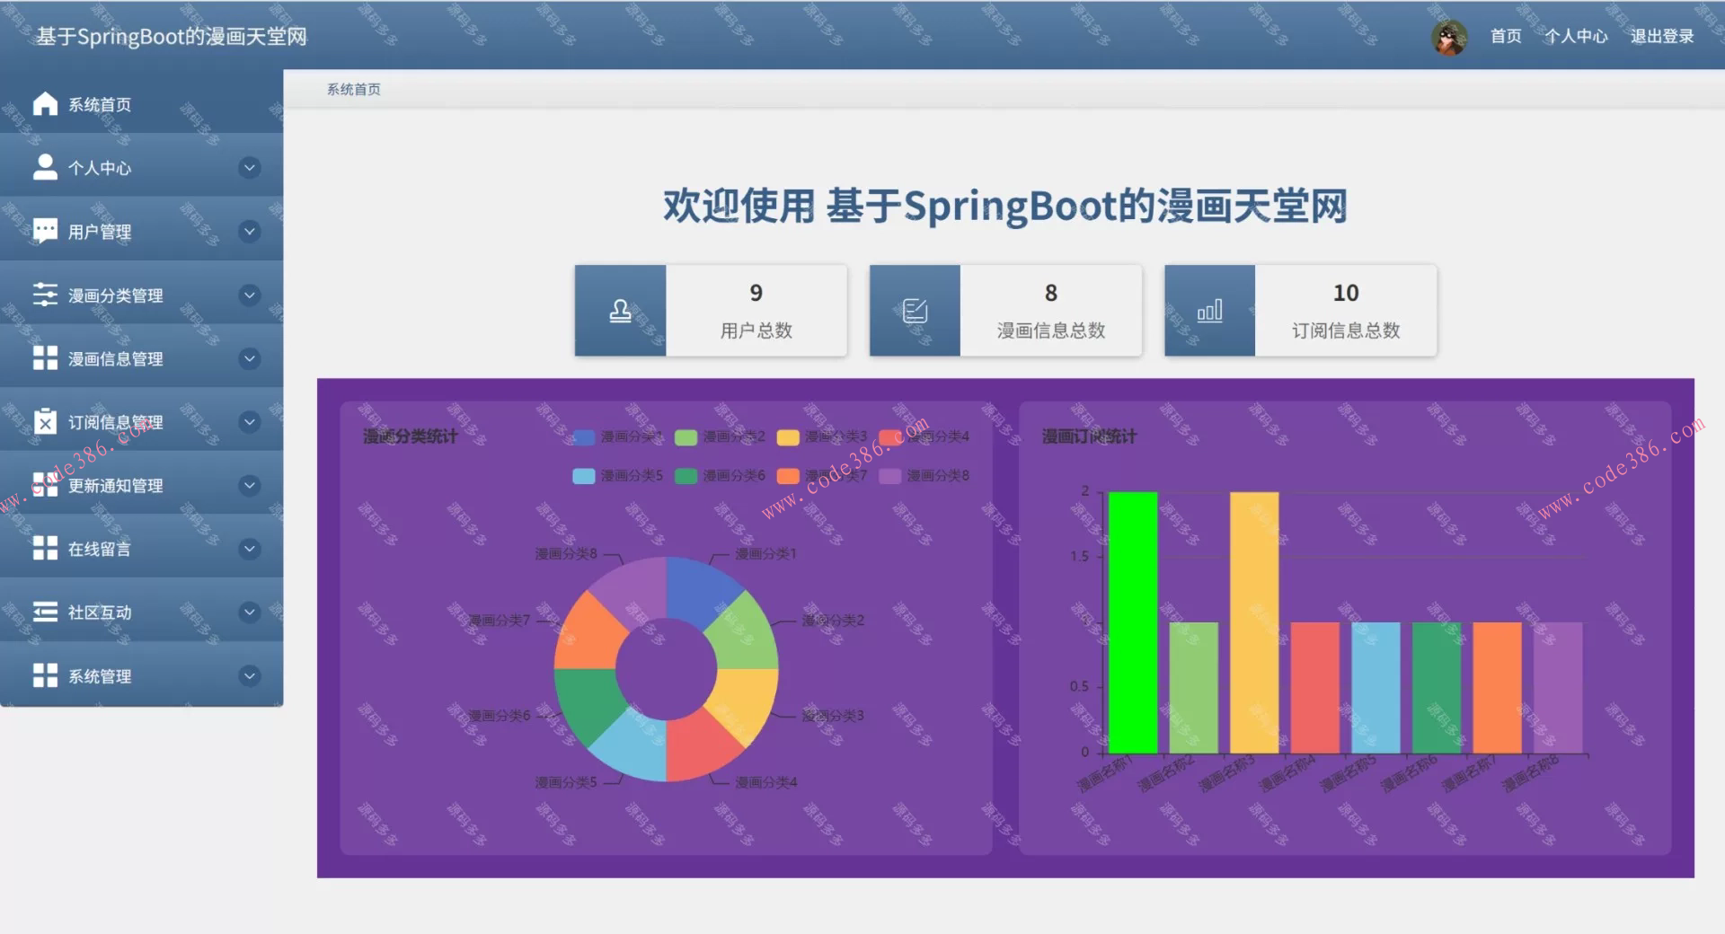This screenshot has height=934, width=1725.
Task: Expand the 订阅信息管理 chevron
Action: click(250, 422)
